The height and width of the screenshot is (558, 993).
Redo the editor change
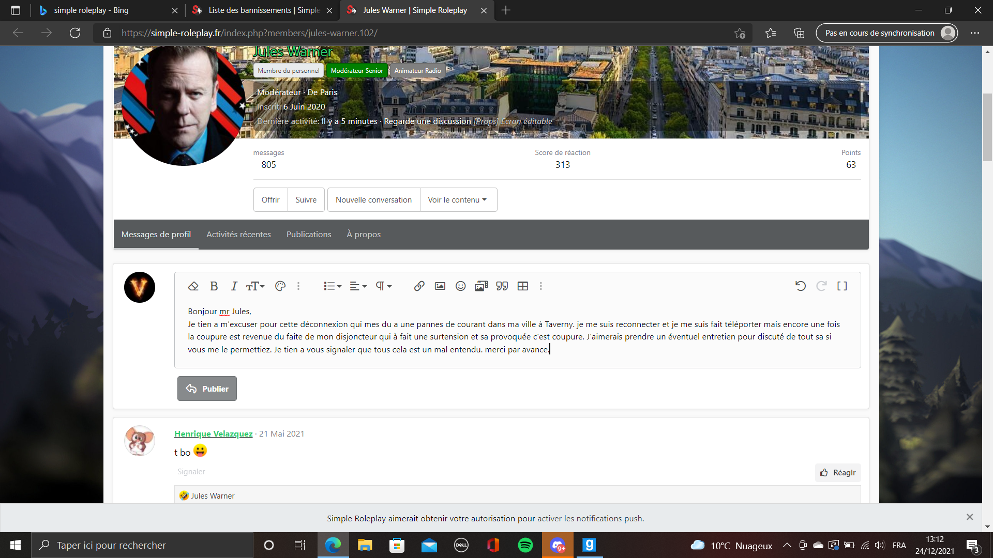(x=821, y=286)
